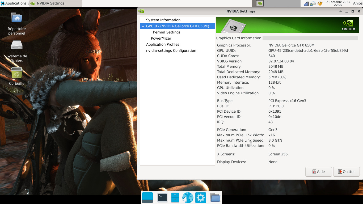Open the Applications menu in the top panel
363x204 pixels.
click(x=14, y=3)
